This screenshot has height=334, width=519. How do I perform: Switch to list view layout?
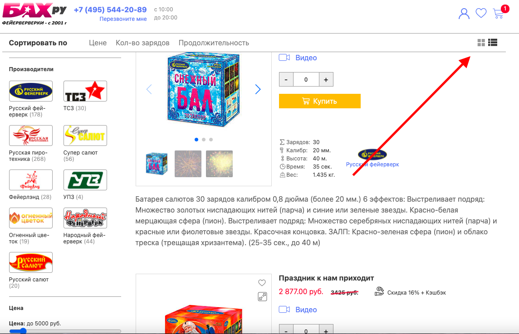click(493, 42)
